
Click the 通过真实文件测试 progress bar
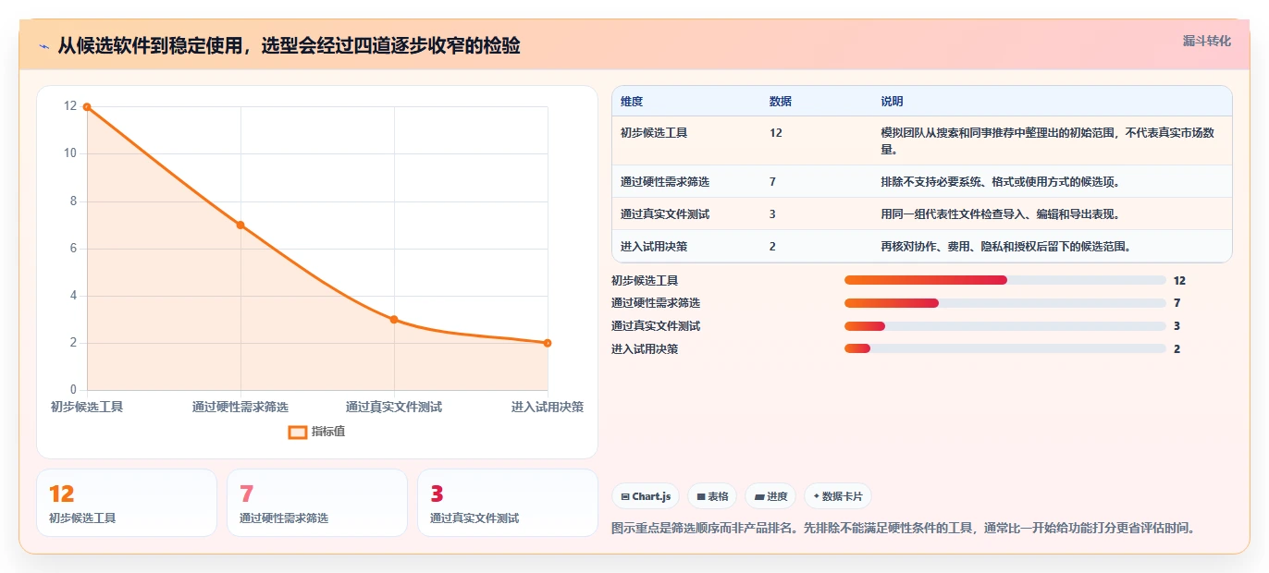1005,326
